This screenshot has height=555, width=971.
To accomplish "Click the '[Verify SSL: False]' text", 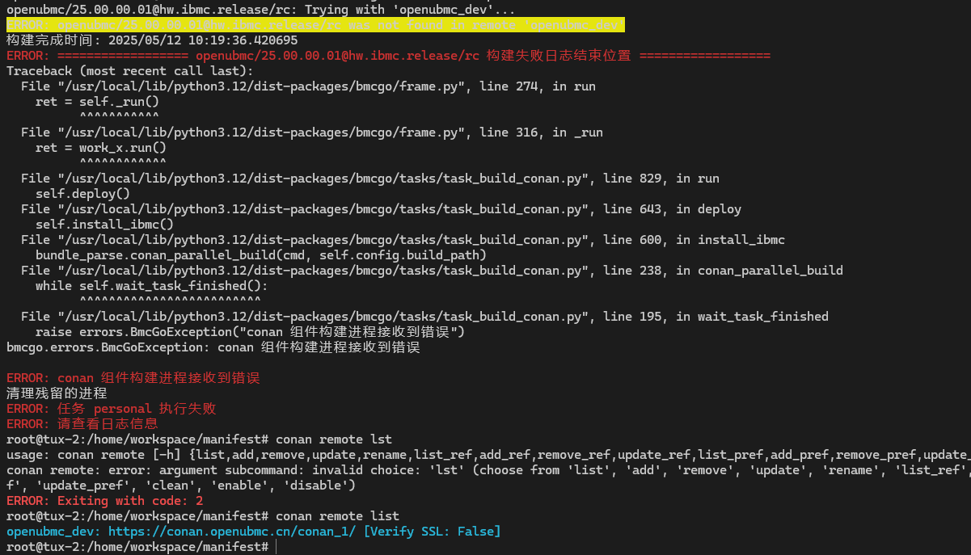I will pos(432,532).
